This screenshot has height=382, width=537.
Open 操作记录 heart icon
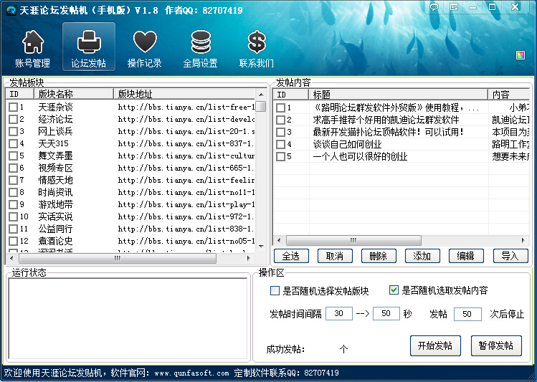pyautogui.click(x=145, y=49)
